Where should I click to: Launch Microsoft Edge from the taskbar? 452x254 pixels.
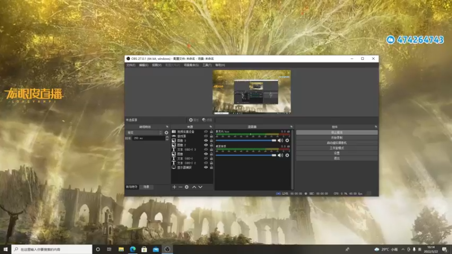point(133,249)
